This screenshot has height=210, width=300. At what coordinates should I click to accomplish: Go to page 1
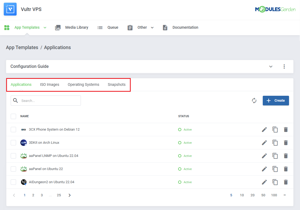point(24,195)
